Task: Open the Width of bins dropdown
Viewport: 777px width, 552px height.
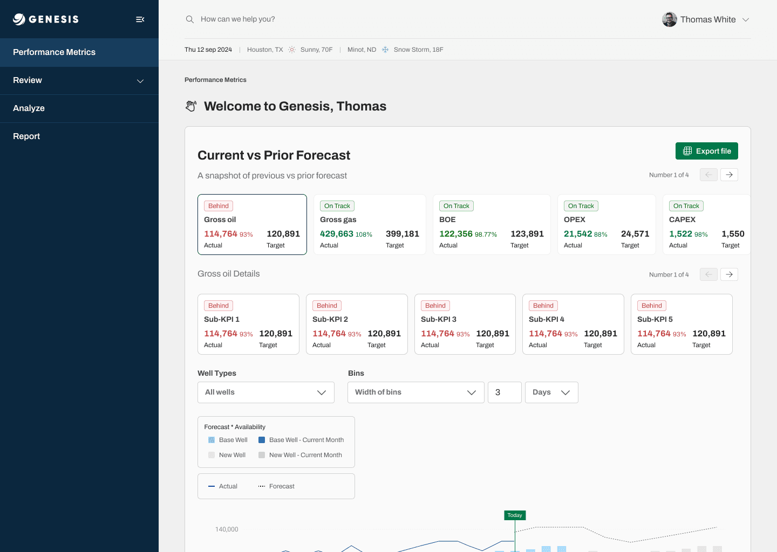Action: pos(416,392)
